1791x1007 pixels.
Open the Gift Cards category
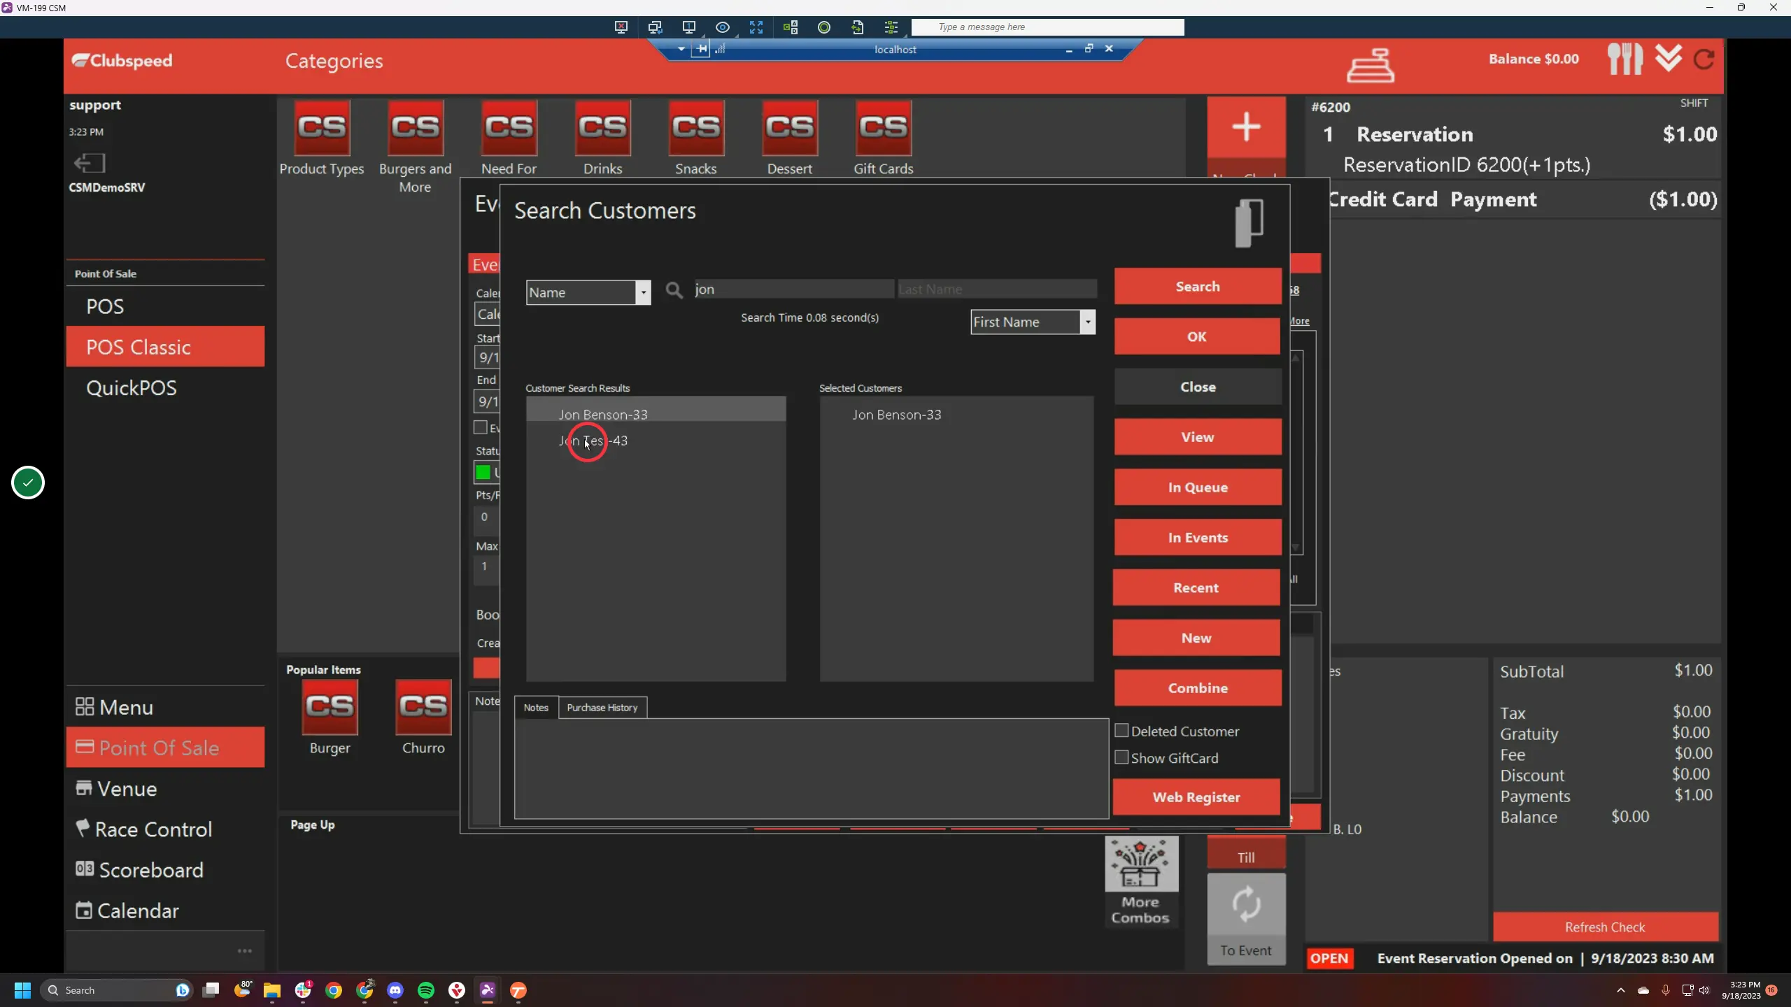coord(883,138)
